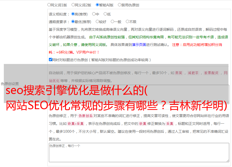Screen dimensions: 232x167
Task: Click the 通顺度要求 label
Action: (59, 22)
